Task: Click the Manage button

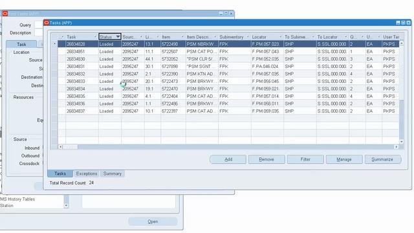Action: pyautogui.click(x=344, y=159)
